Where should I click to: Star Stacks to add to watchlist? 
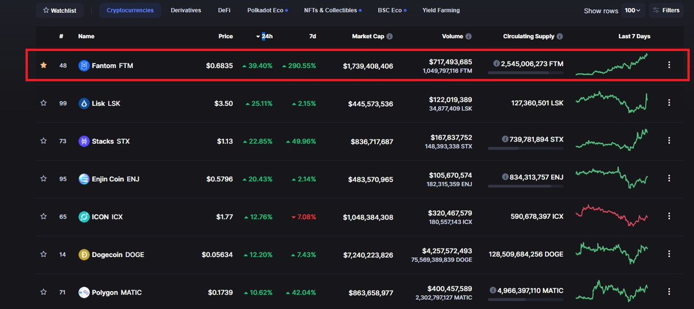(43, 140)
